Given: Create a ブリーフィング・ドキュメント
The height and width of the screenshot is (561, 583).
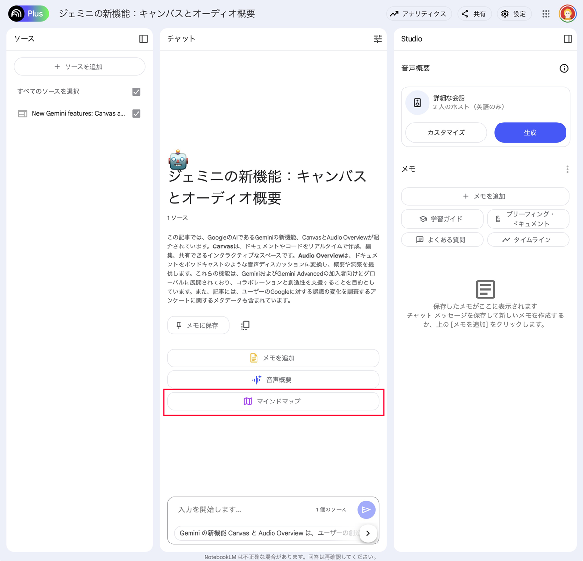Looking at the screenshot, I should 528,219.
